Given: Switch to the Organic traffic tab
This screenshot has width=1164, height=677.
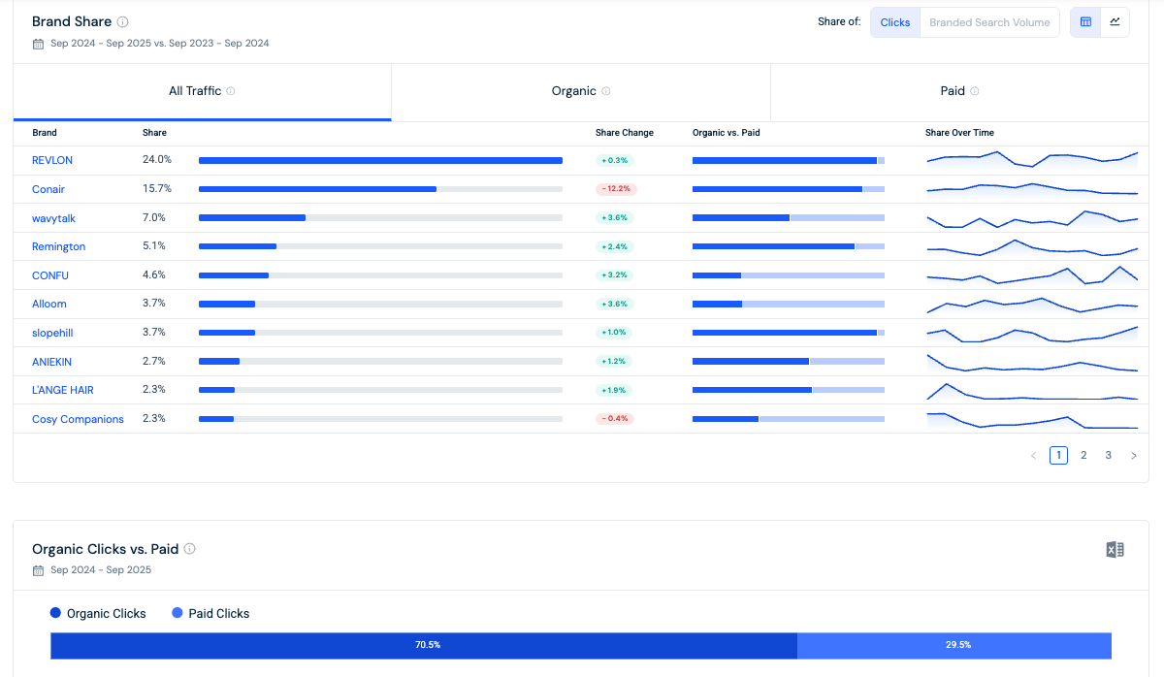Looking at the screenshot, I should (x=573, y=90).
